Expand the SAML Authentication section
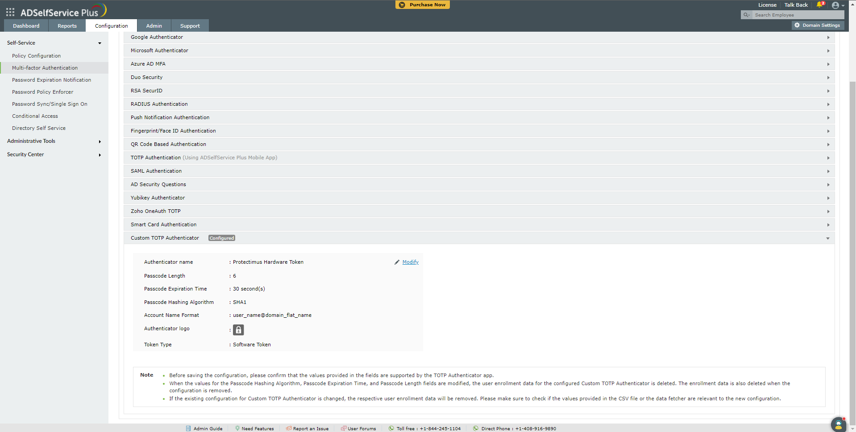Image resolution: width=856 pixels, height=432 pixels. point(479,171)
